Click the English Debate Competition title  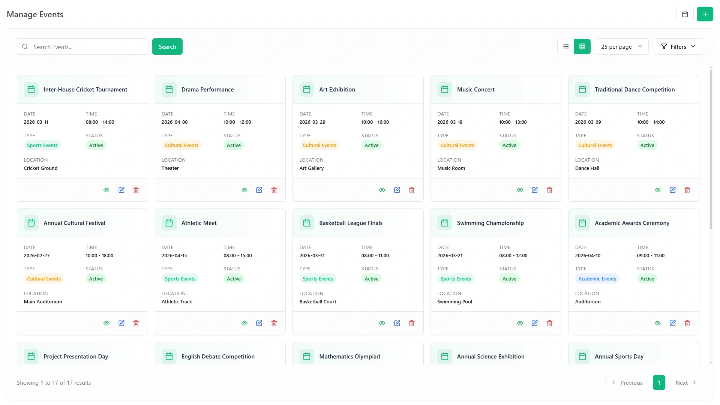coord(218,357)
